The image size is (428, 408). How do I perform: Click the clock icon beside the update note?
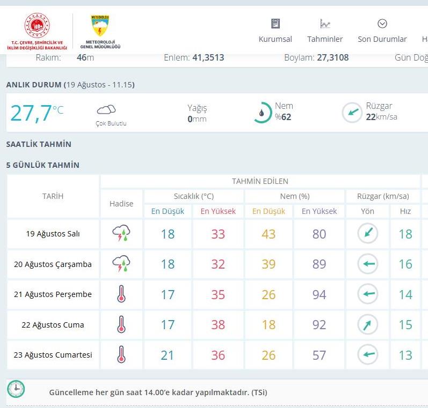click(x=16, y=389)
